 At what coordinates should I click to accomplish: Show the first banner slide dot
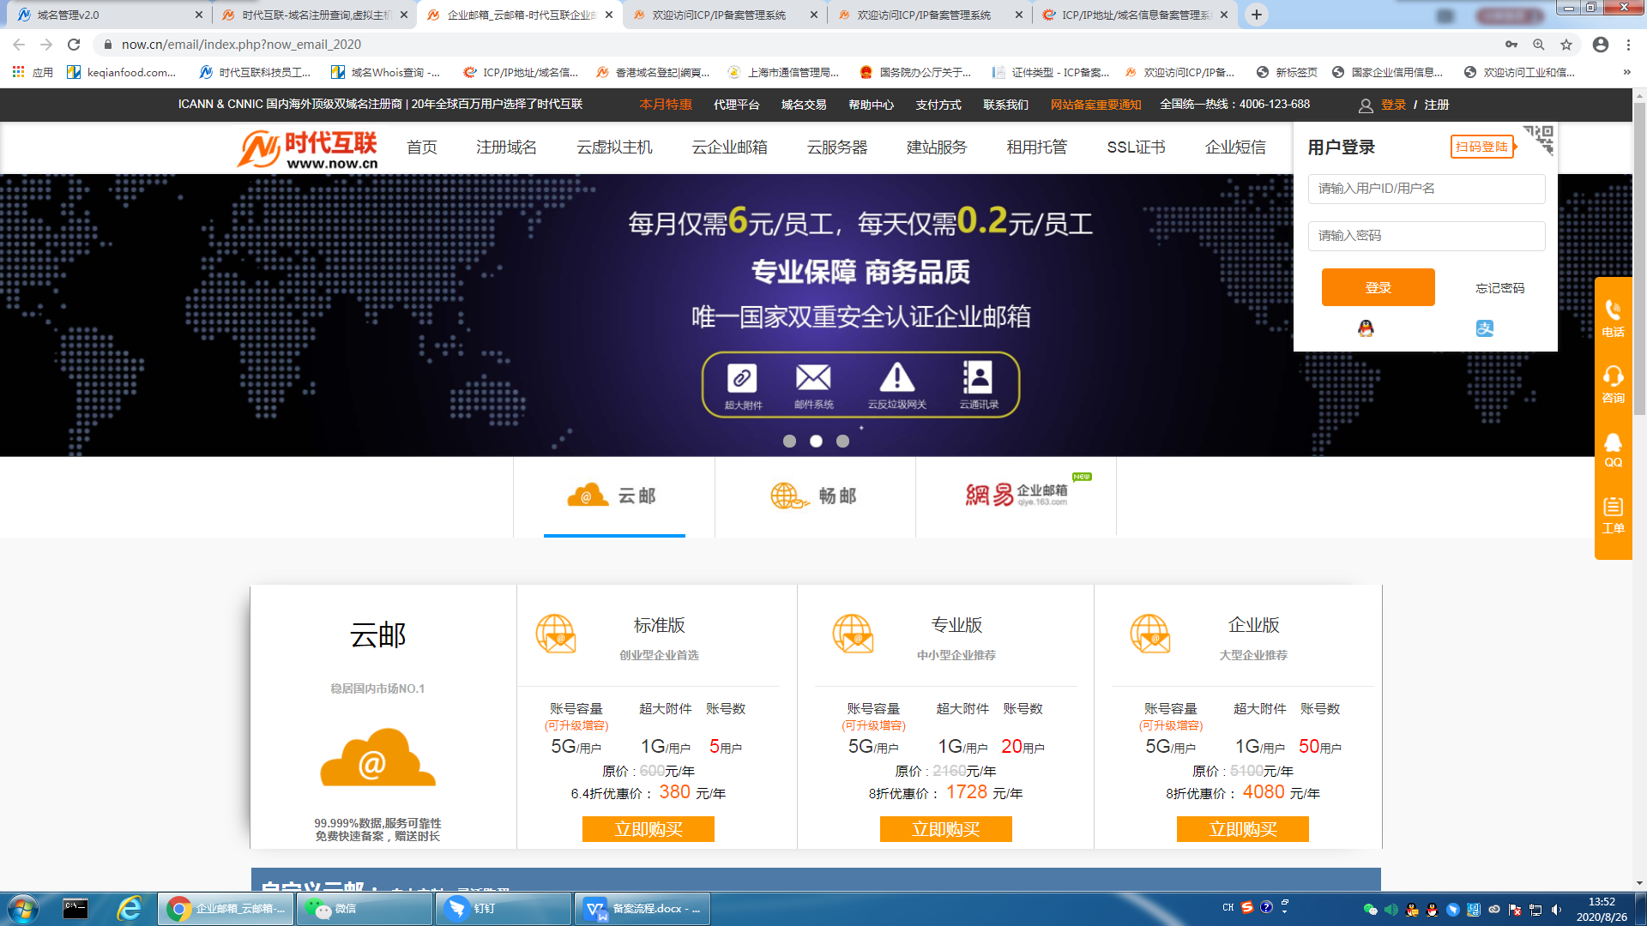(789, 441)
